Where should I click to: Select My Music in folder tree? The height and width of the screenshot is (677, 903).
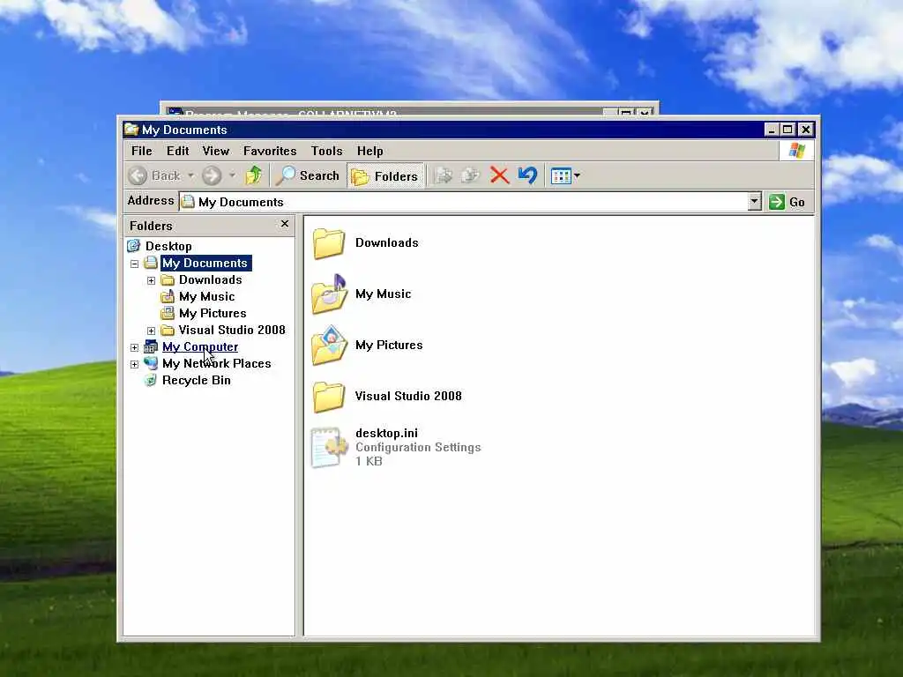click(x=206, y=296)
